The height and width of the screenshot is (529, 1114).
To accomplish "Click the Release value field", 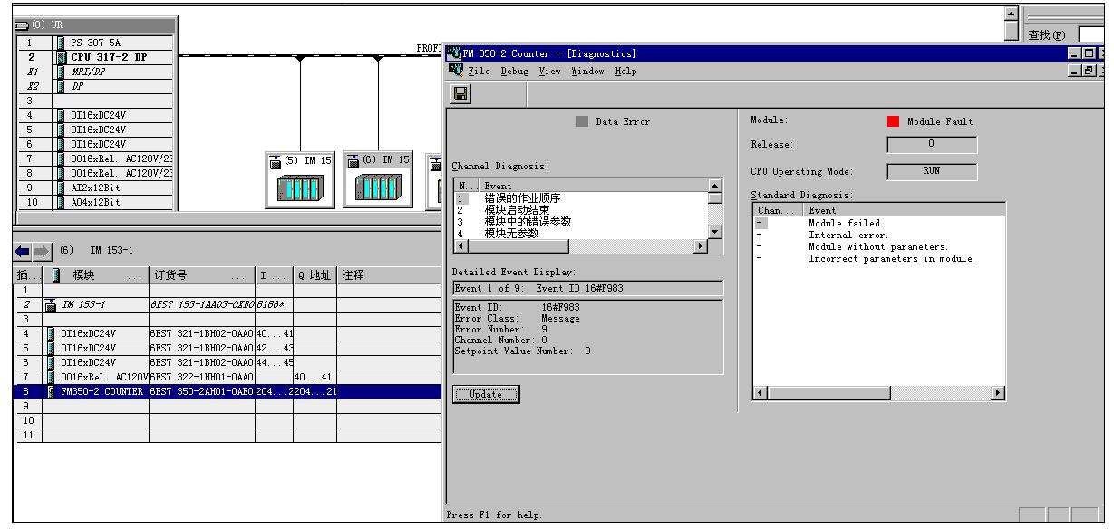I will pyautogui.click(x=932, y=144).
